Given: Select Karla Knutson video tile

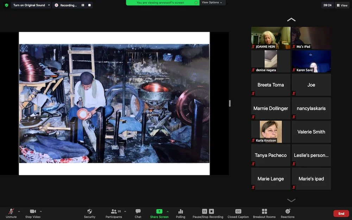Looking at the screenshot, I should coord(271,132).
